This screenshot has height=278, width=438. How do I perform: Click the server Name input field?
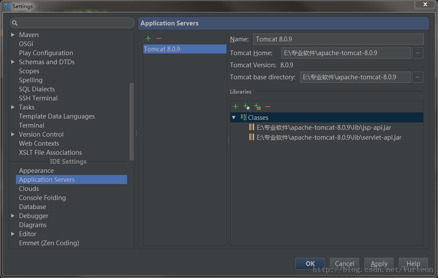338,39
